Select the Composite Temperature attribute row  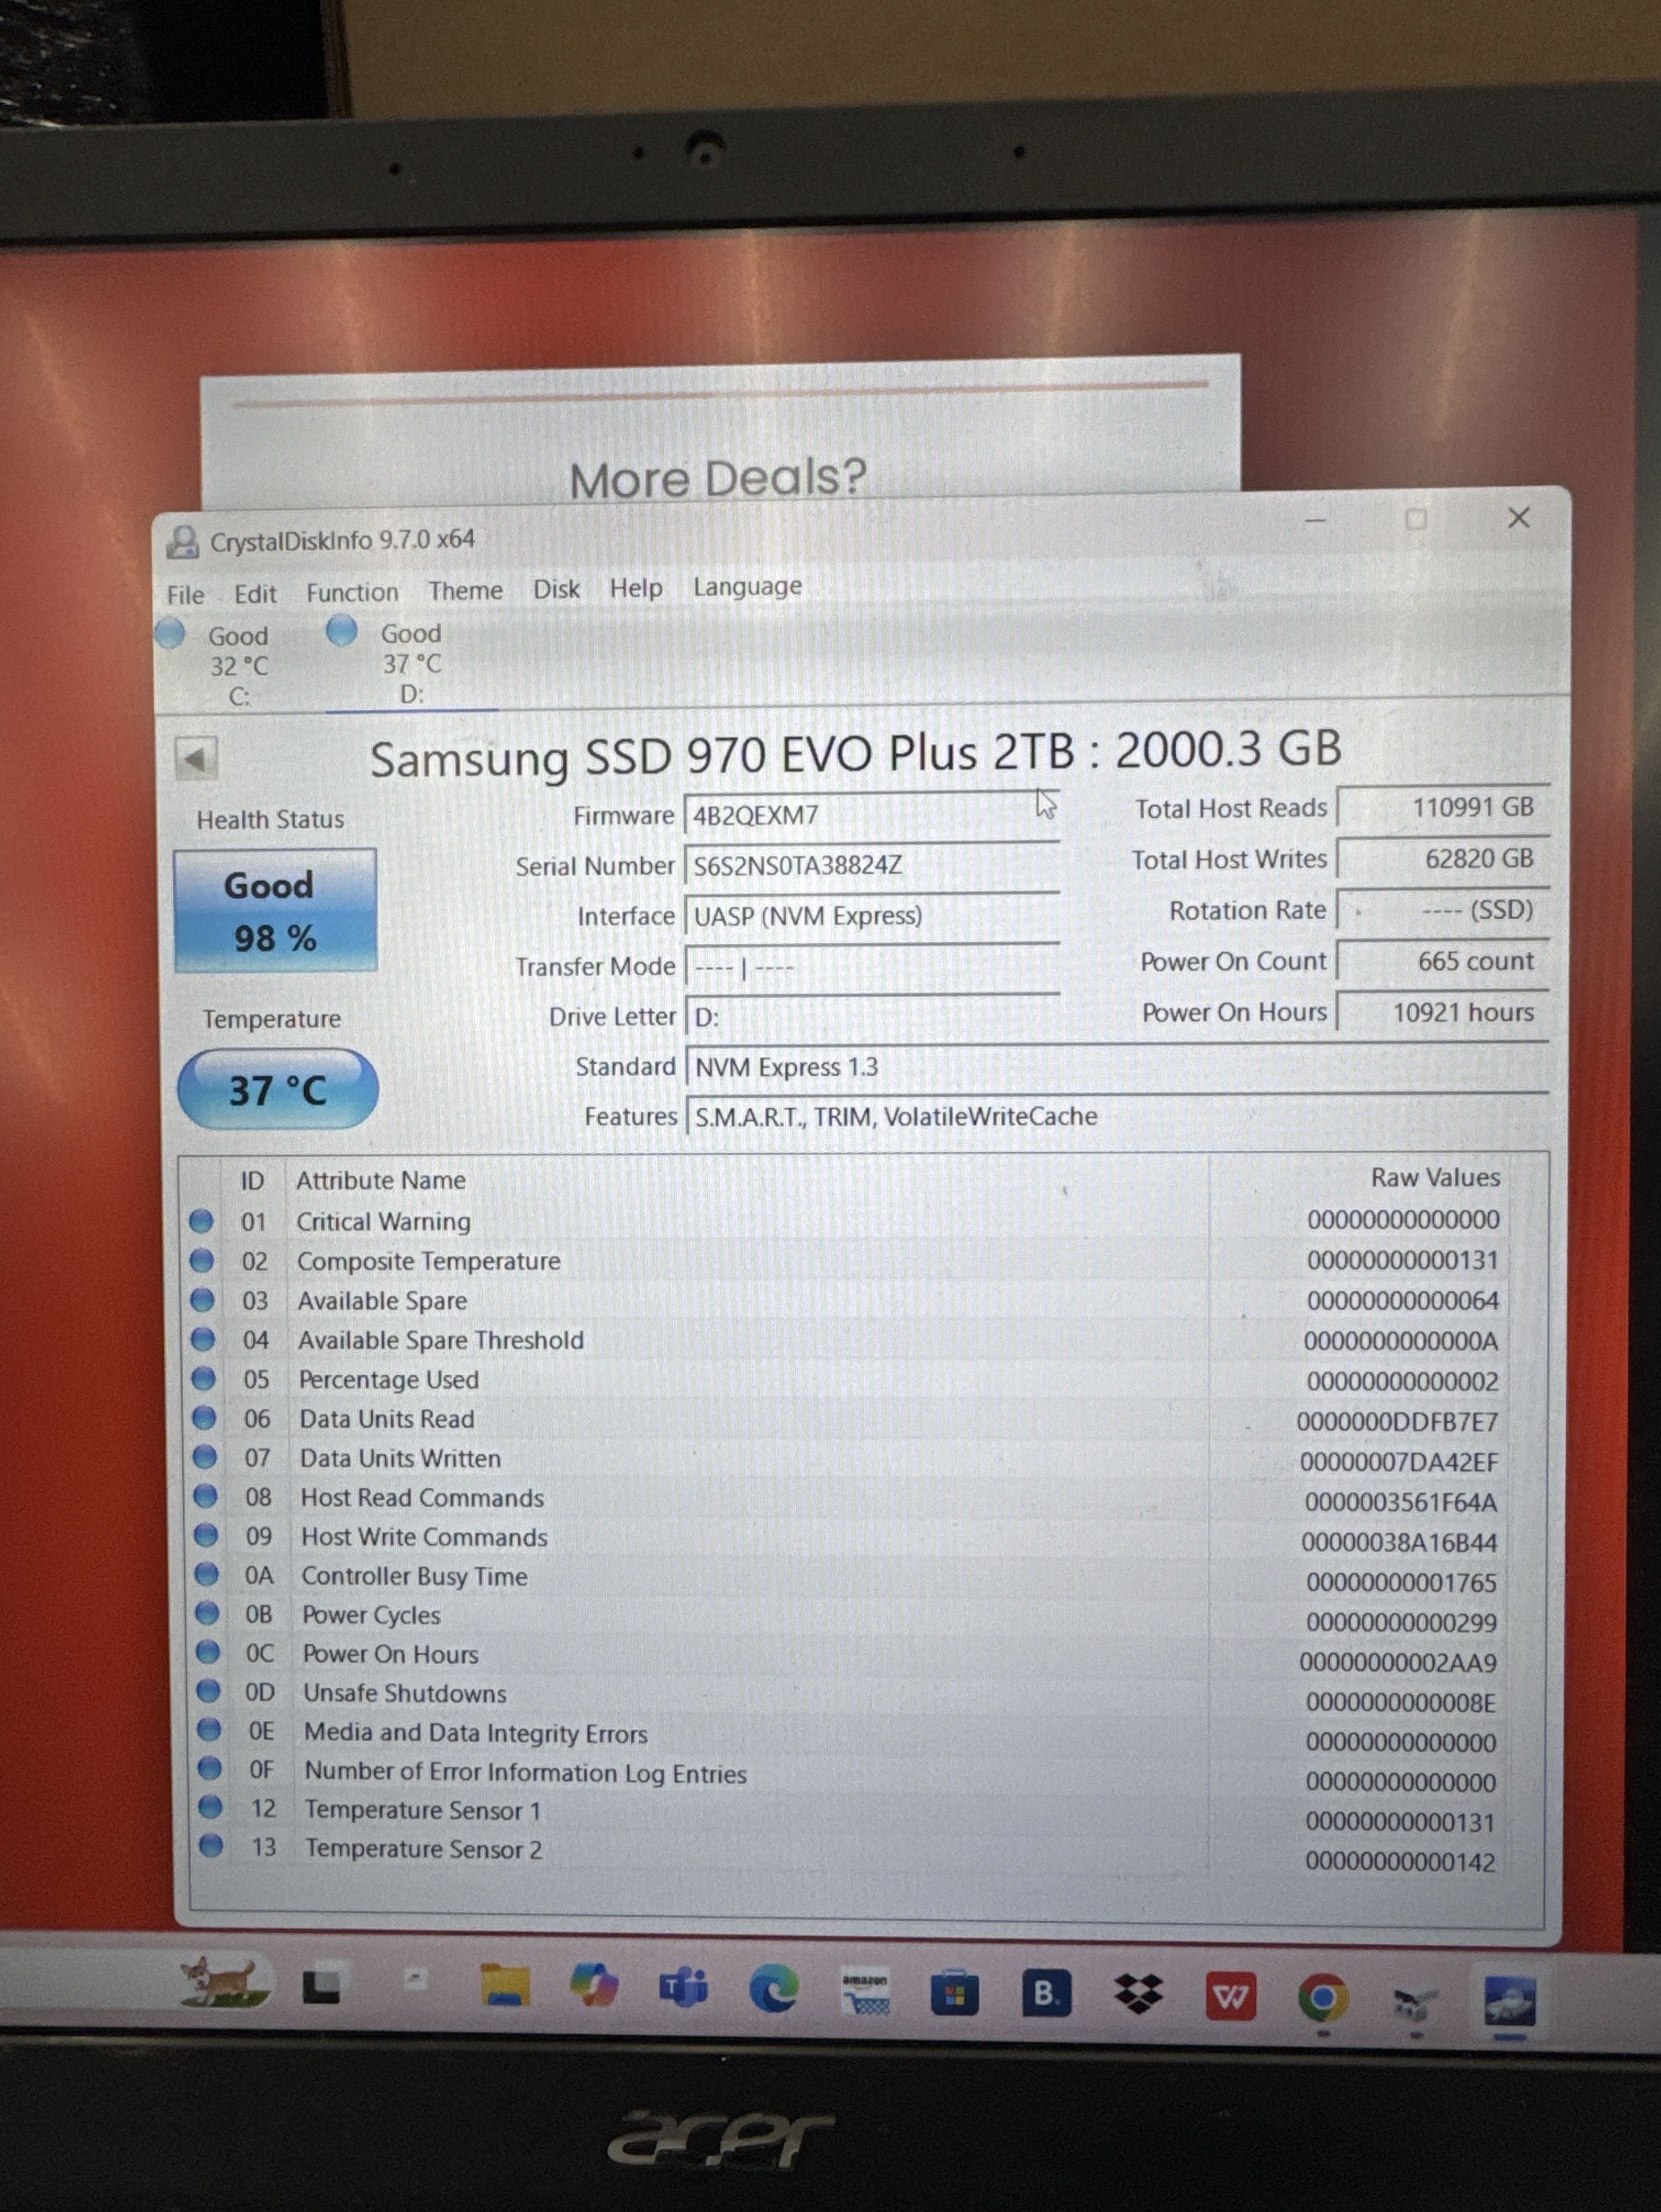pyautogui.click(x=845, y=1261)
